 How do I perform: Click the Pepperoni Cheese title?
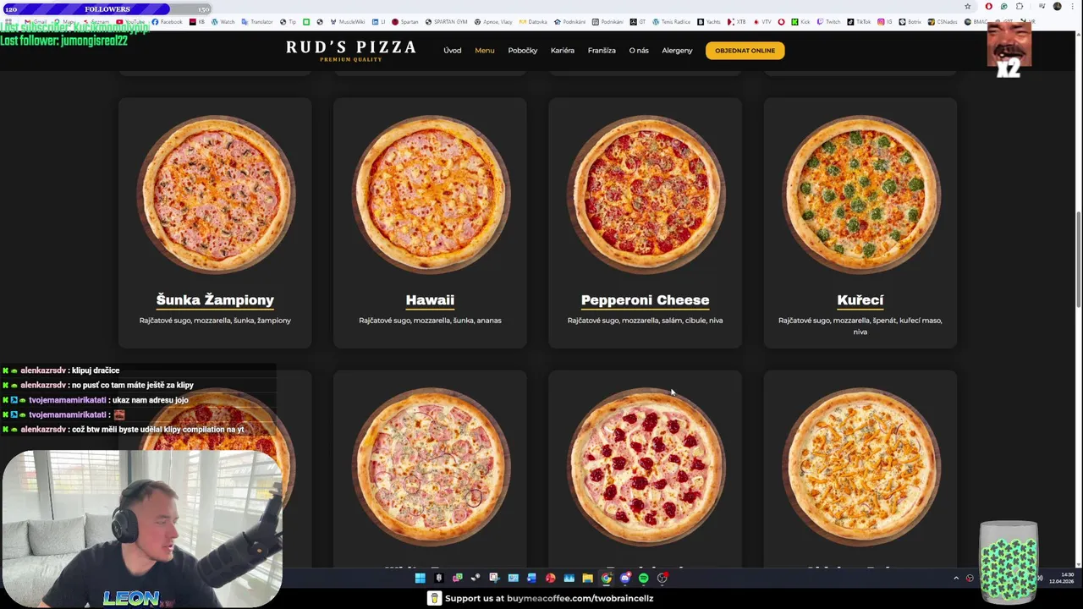tap(646, 300)
